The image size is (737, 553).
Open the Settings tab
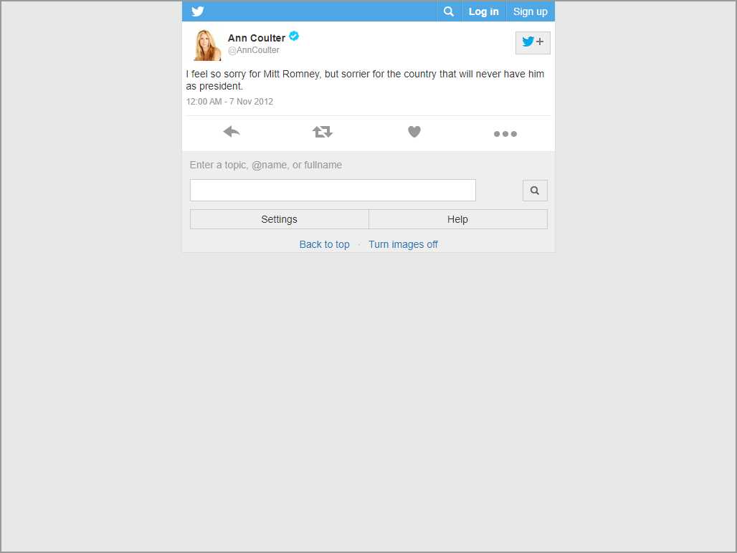279,219
